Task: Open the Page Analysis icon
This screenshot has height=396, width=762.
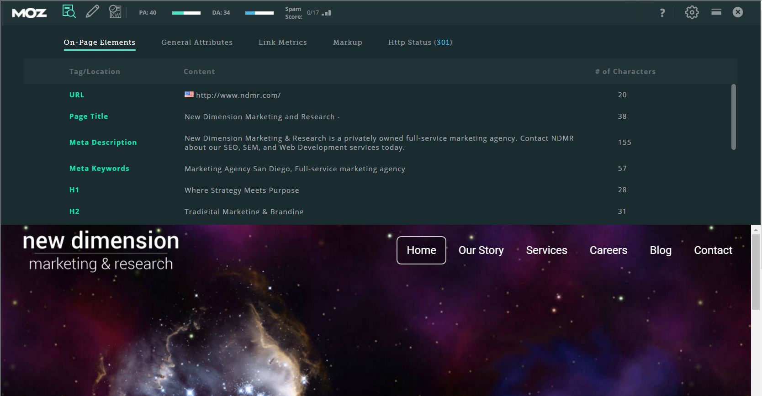Action: click(69, 11)
